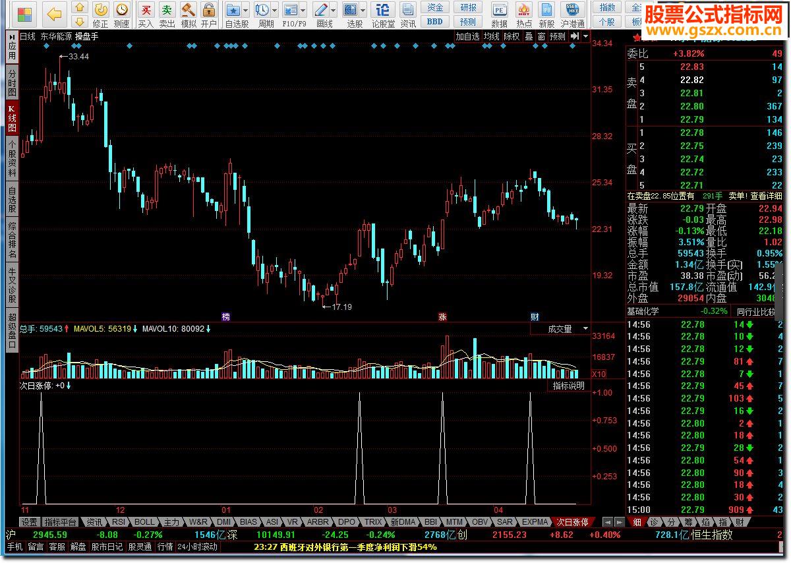791x563 pixels.
Task: Launch 模拟 simulated trading gavel icon
Action: (x=189, y=11)
